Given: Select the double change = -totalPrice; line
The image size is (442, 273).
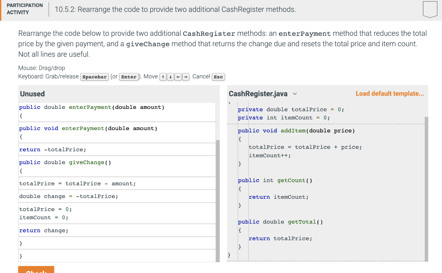Looking at the screenshot, I should pos(117,196).
